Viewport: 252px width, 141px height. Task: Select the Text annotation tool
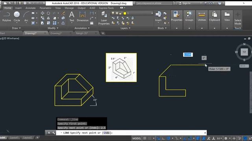(x=72, y=16)
